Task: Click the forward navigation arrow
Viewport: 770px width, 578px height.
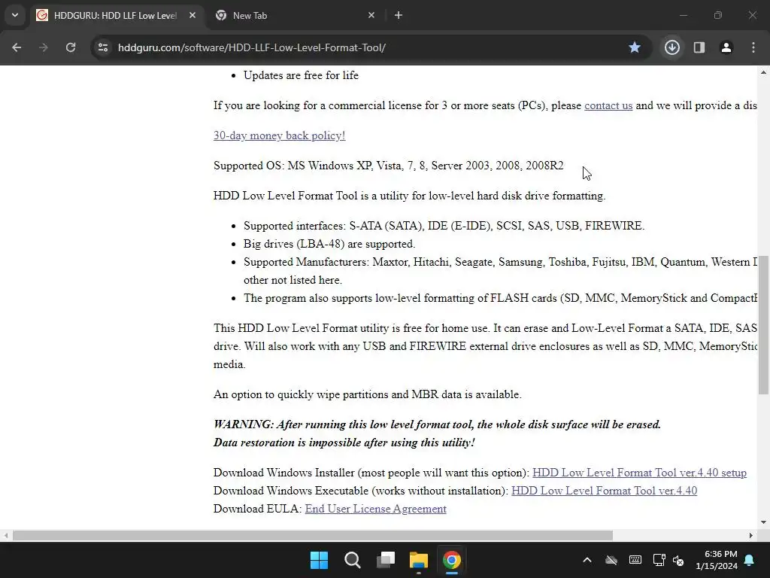Action: [44, 47]
